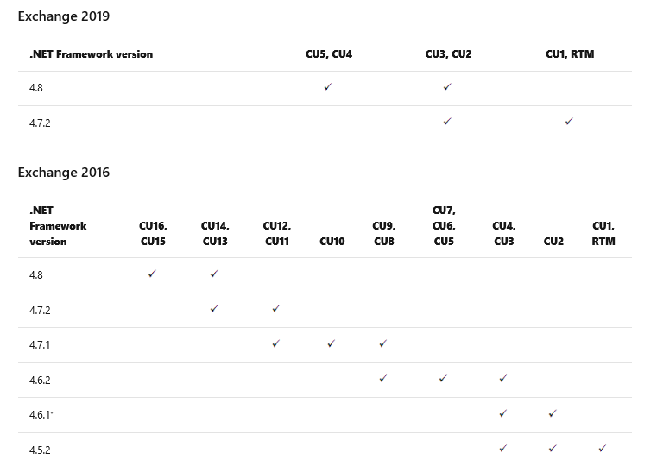Select the CU5, CU4 column header
The width and height of the screenshot is (657, 472).
pos(329,54)
